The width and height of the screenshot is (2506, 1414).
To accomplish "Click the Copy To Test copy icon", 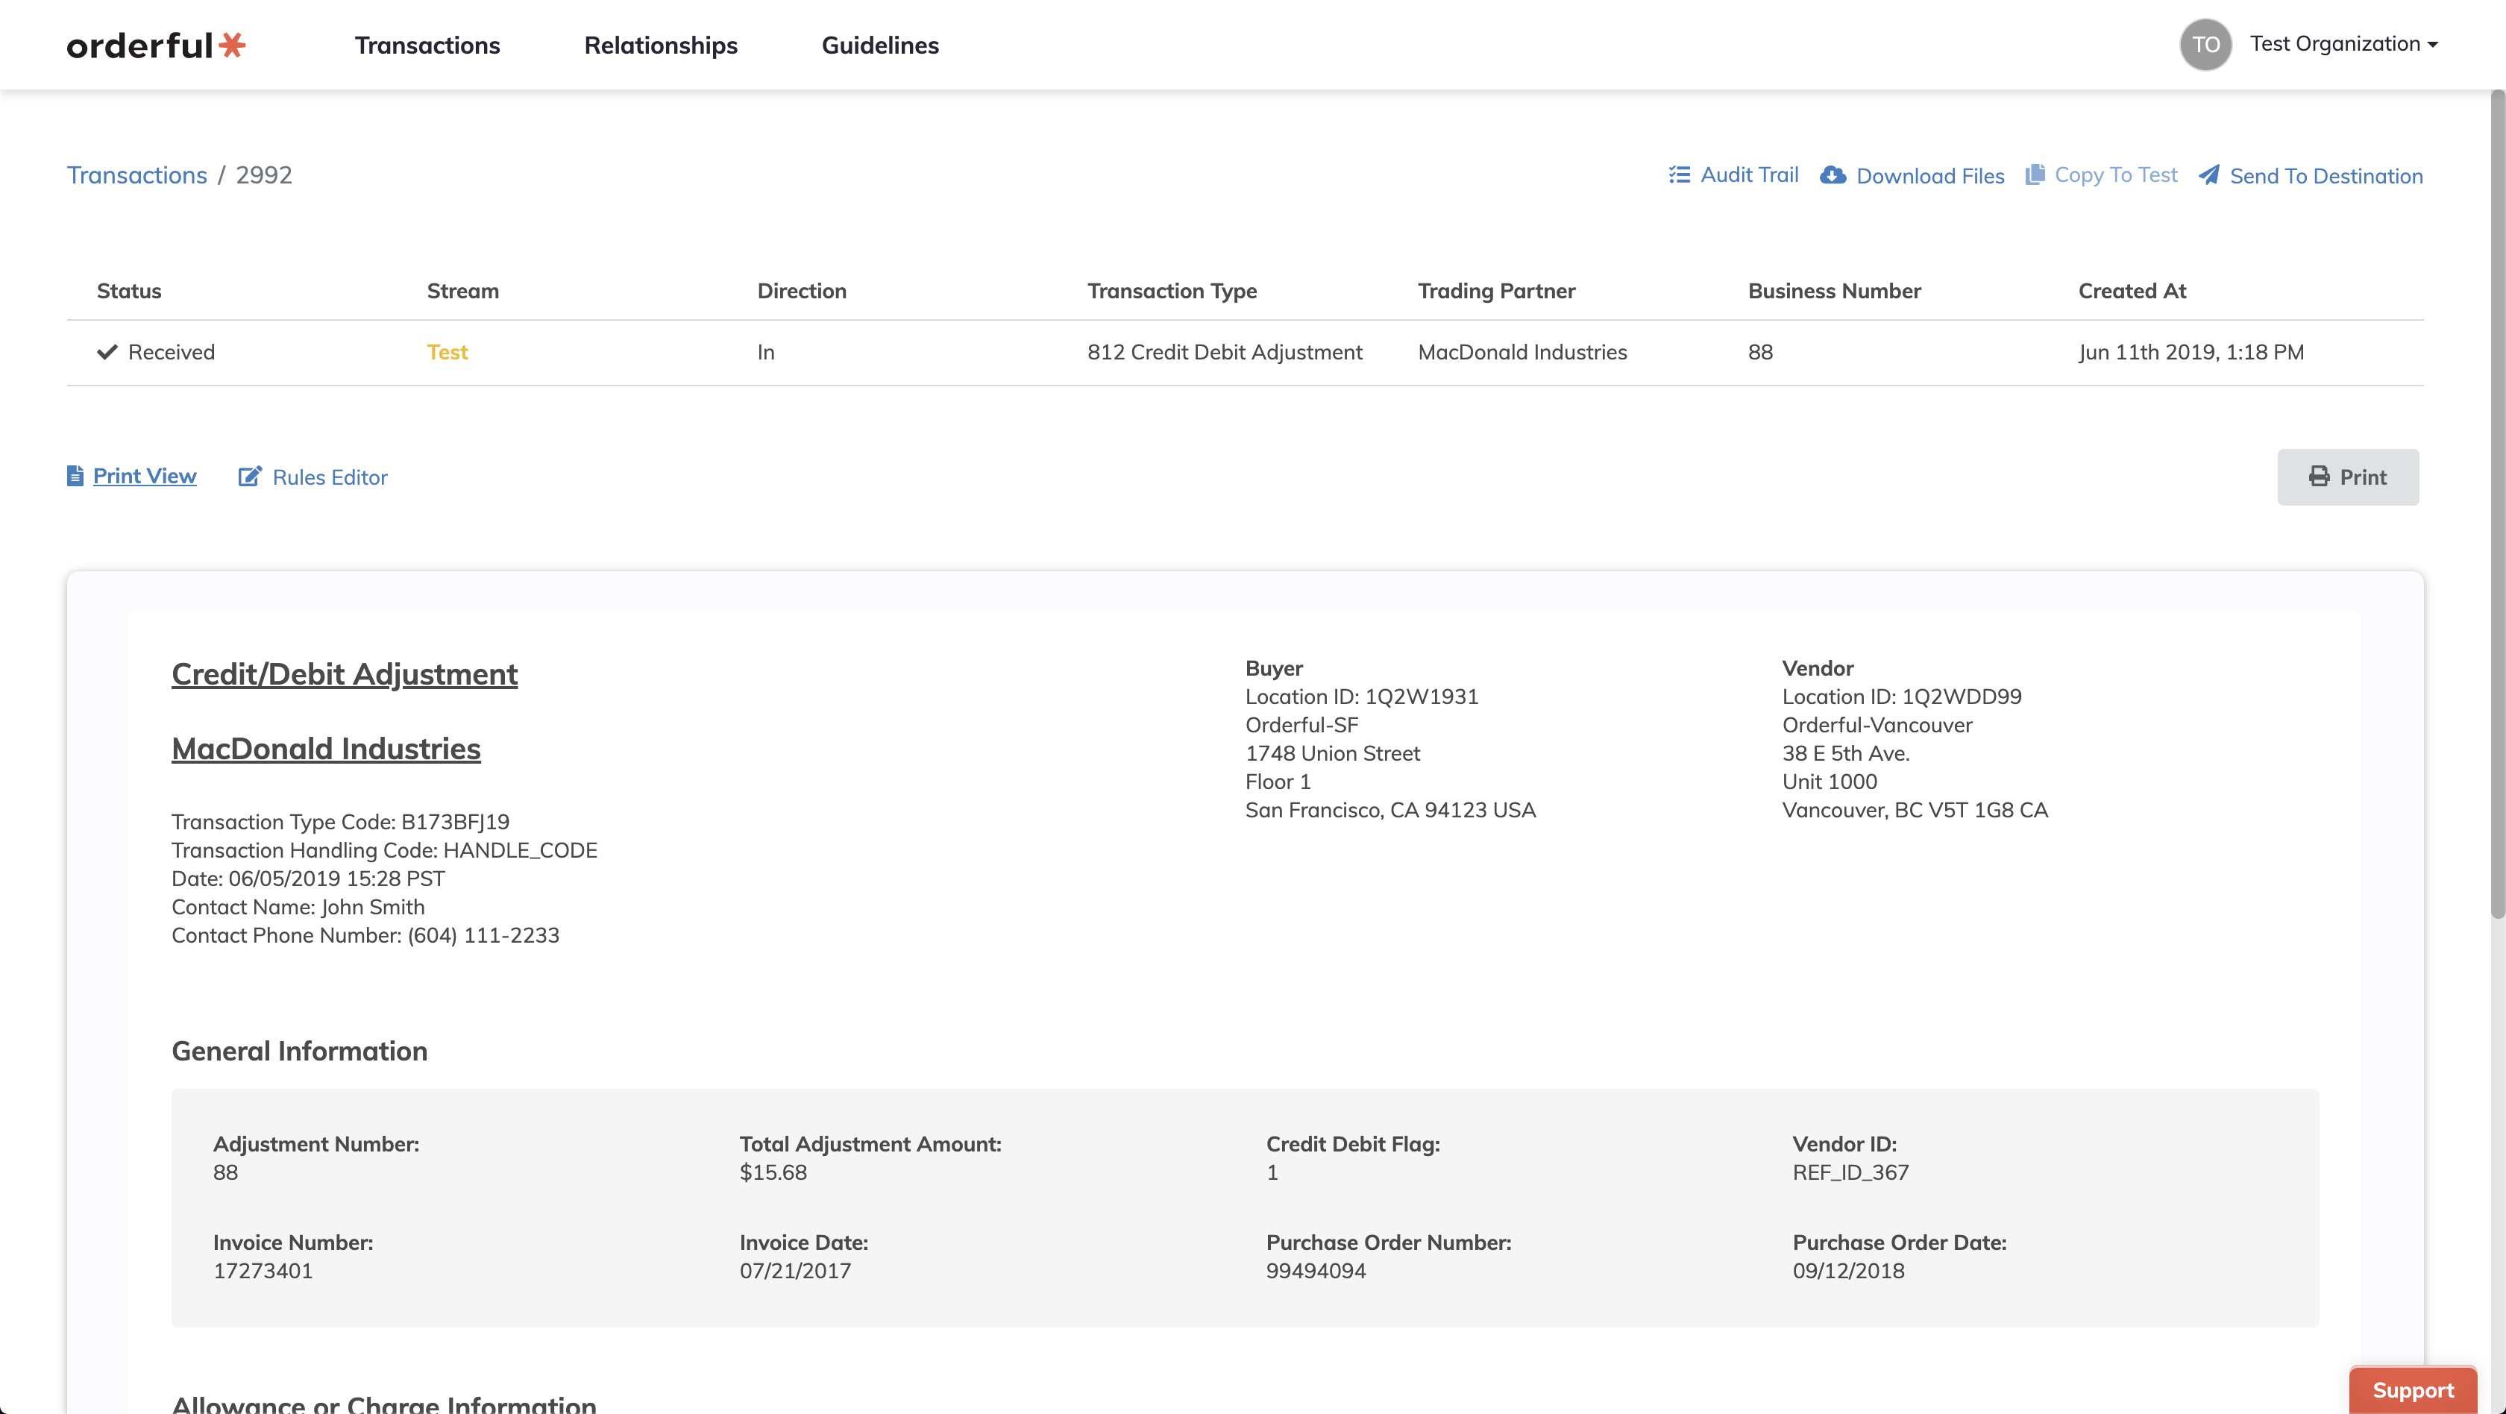I will pyautogui.click(x=2034, y=175).
